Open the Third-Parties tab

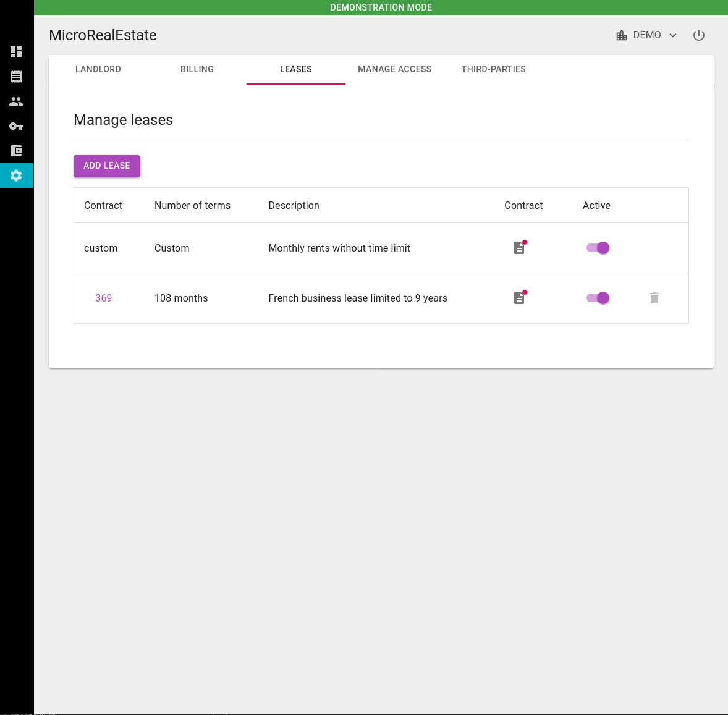pyautogui.click(x=493, y=69)
